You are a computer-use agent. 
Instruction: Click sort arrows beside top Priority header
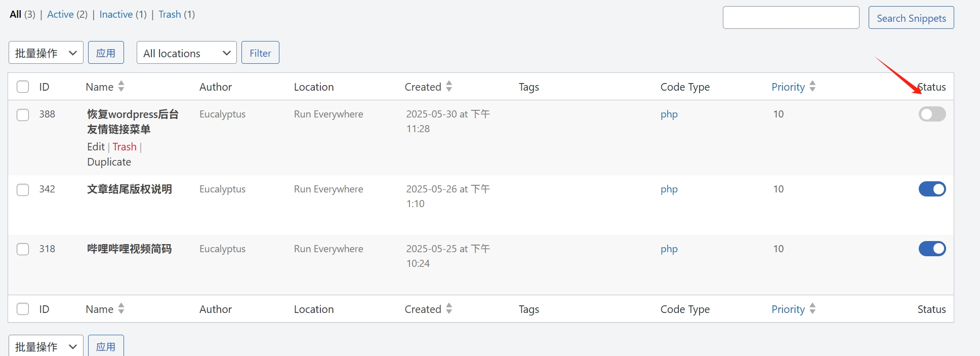812,87
